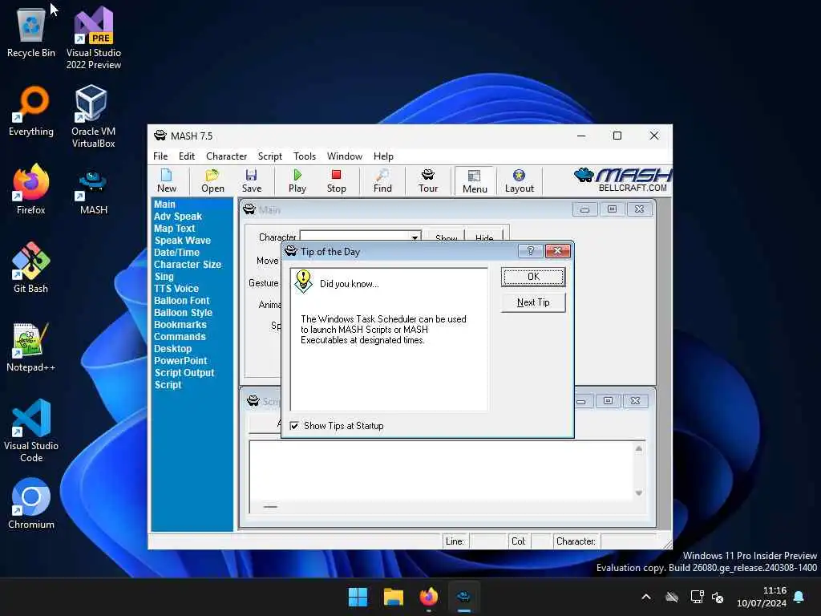Select Visual Studio 2022 Preview icon
Image resolution: width=821 pixels, height=616 pixels.
point(93,38)
